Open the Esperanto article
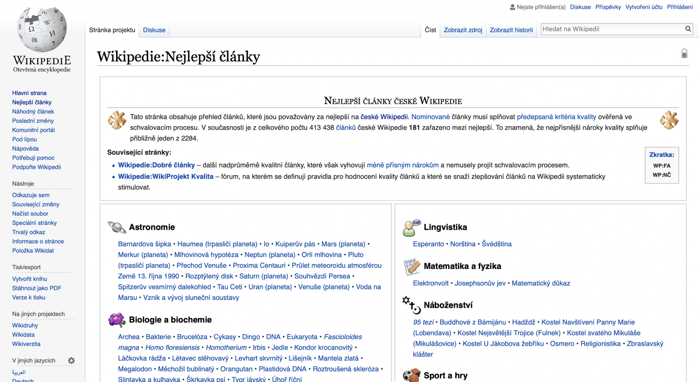 tap(429, 244)
